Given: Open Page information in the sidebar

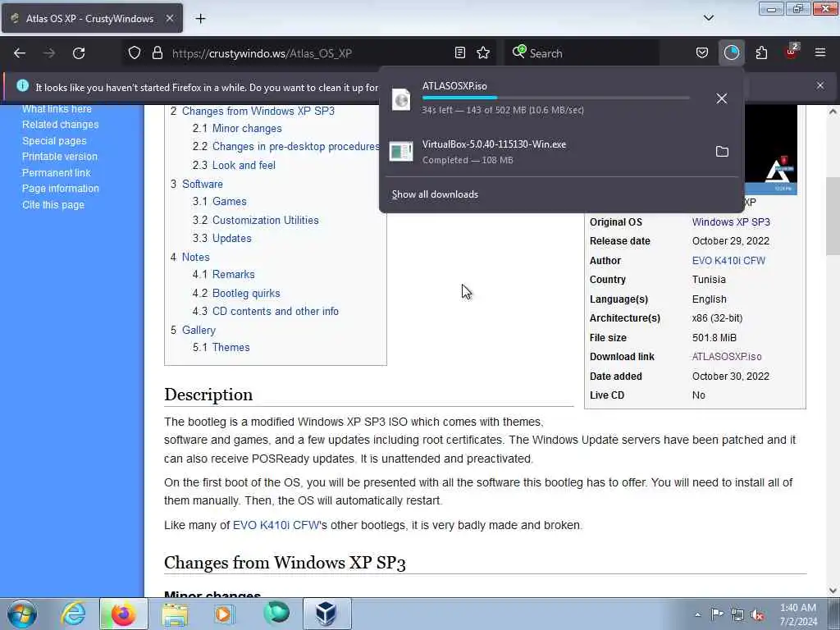Looking at the screenshot, I should coord(61,189).
